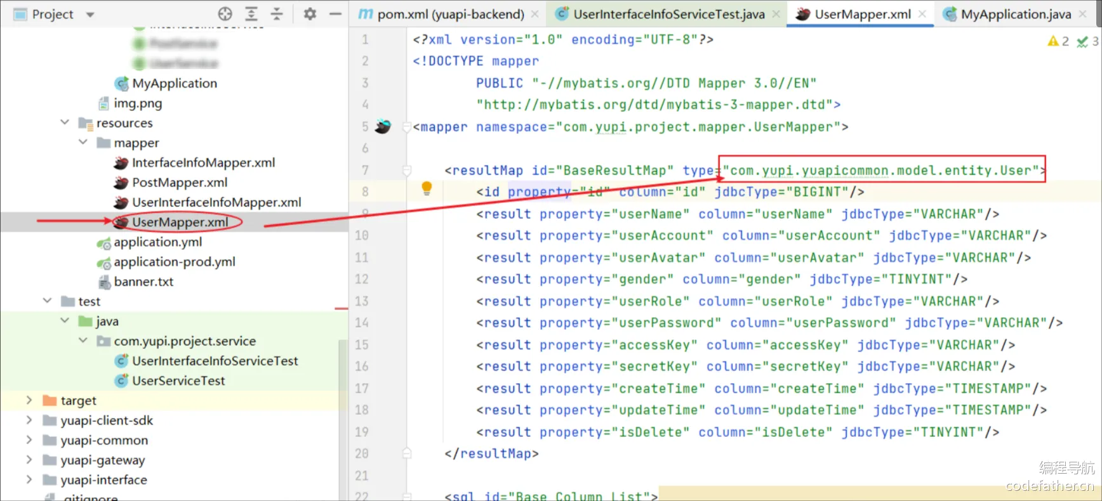The image size is (1102, 501).
Task: Click the file icon beside banner.txt
Action: [x=104, y=282]
